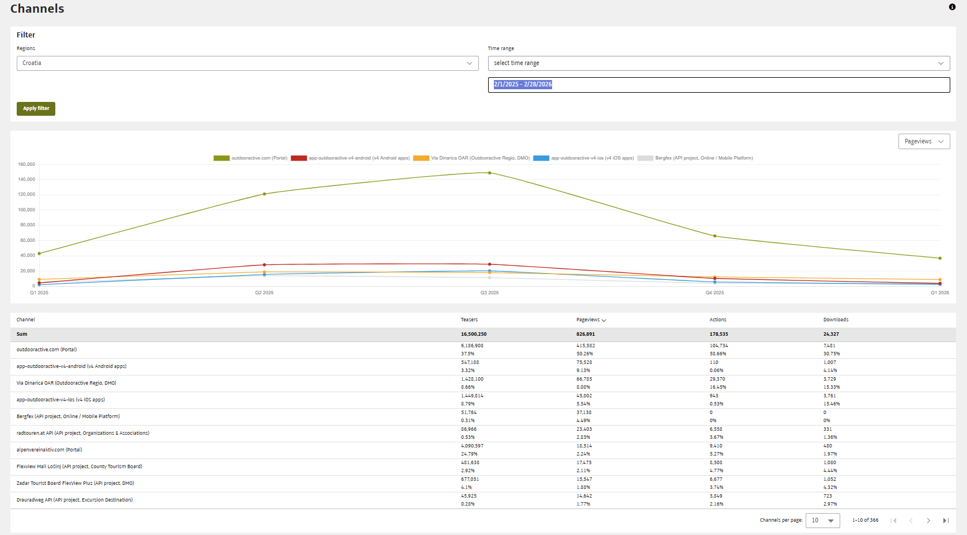967x535 pixels.
Task: Toggle outdooractive.com (Portal) series in legend
Action: (251, 158)
